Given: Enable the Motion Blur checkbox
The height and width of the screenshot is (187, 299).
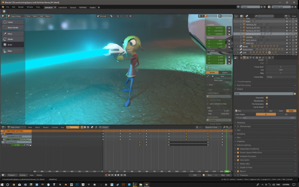Looking at the screenshot, I should (x=238, y=164).
